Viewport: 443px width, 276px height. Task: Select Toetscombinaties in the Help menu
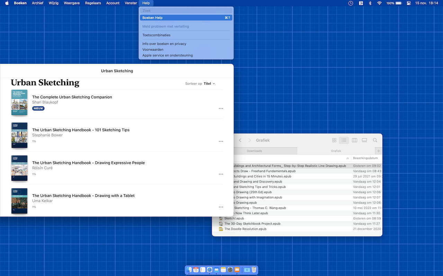[x=186, y=35]
